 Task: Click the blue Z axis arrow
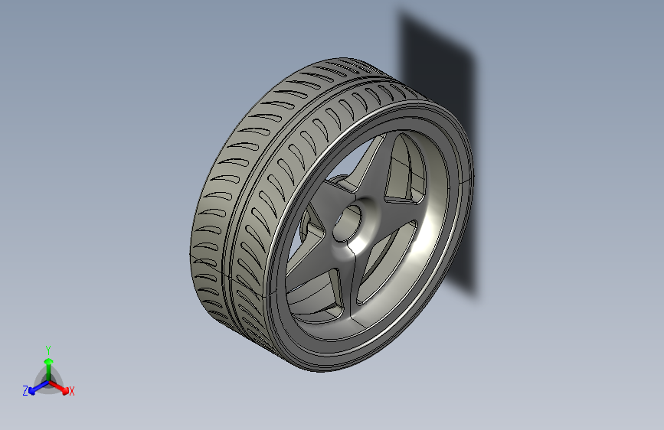(x=38, y=388)
